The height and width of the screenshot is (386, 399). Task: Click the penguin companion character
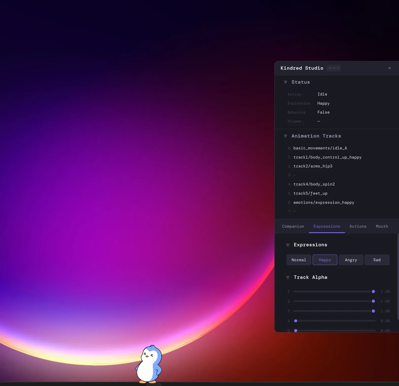click(x=149, y=364)
